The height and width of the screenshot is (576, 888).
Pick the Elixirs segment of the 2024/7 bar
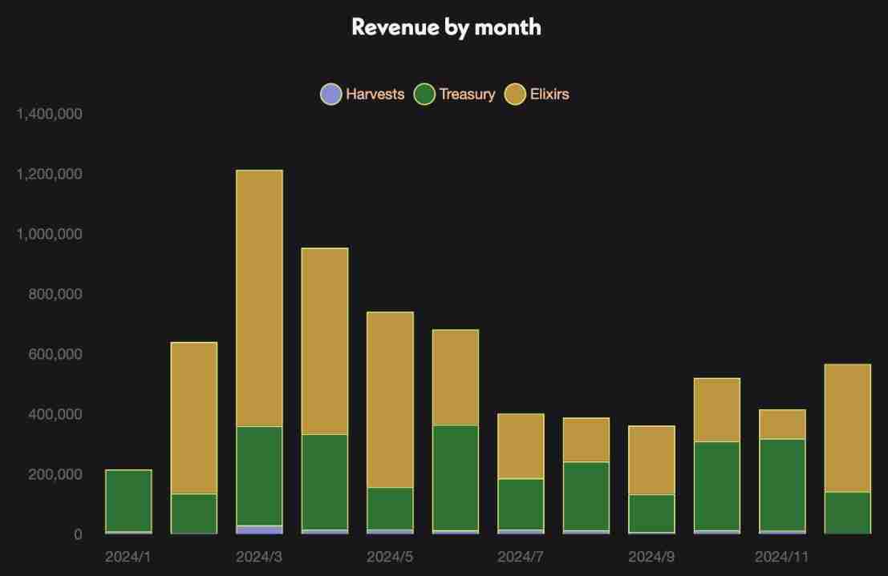pyautogui.click(x=521, y=446)
